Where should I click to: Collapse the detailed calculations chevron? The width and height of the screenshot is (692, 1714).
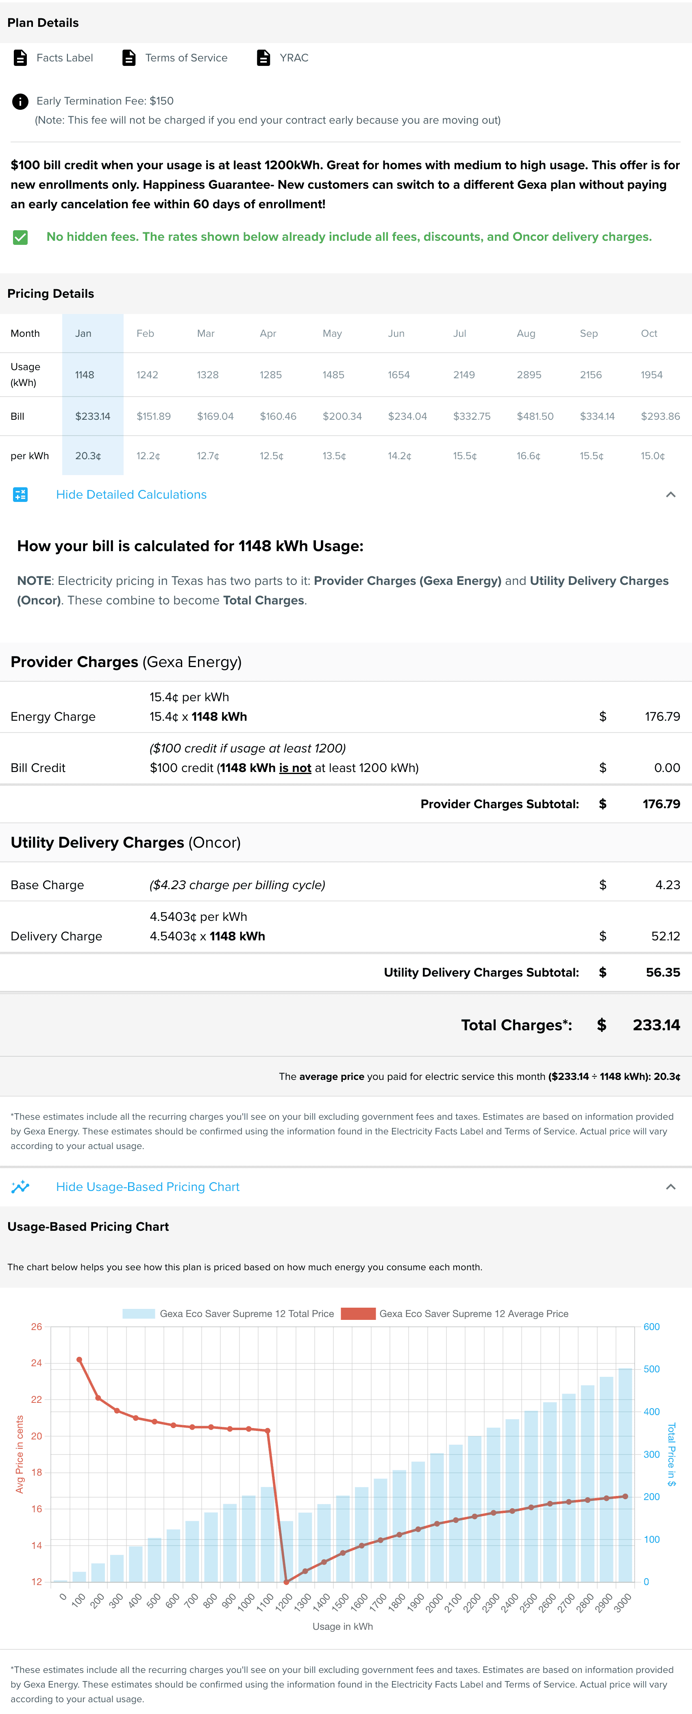(x=671, y=494)
